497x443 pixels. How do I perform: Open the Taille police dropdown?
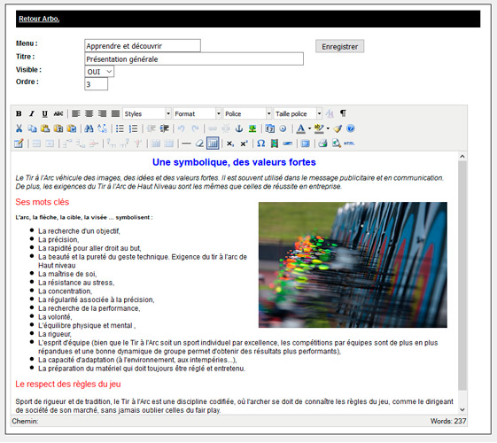298,113
